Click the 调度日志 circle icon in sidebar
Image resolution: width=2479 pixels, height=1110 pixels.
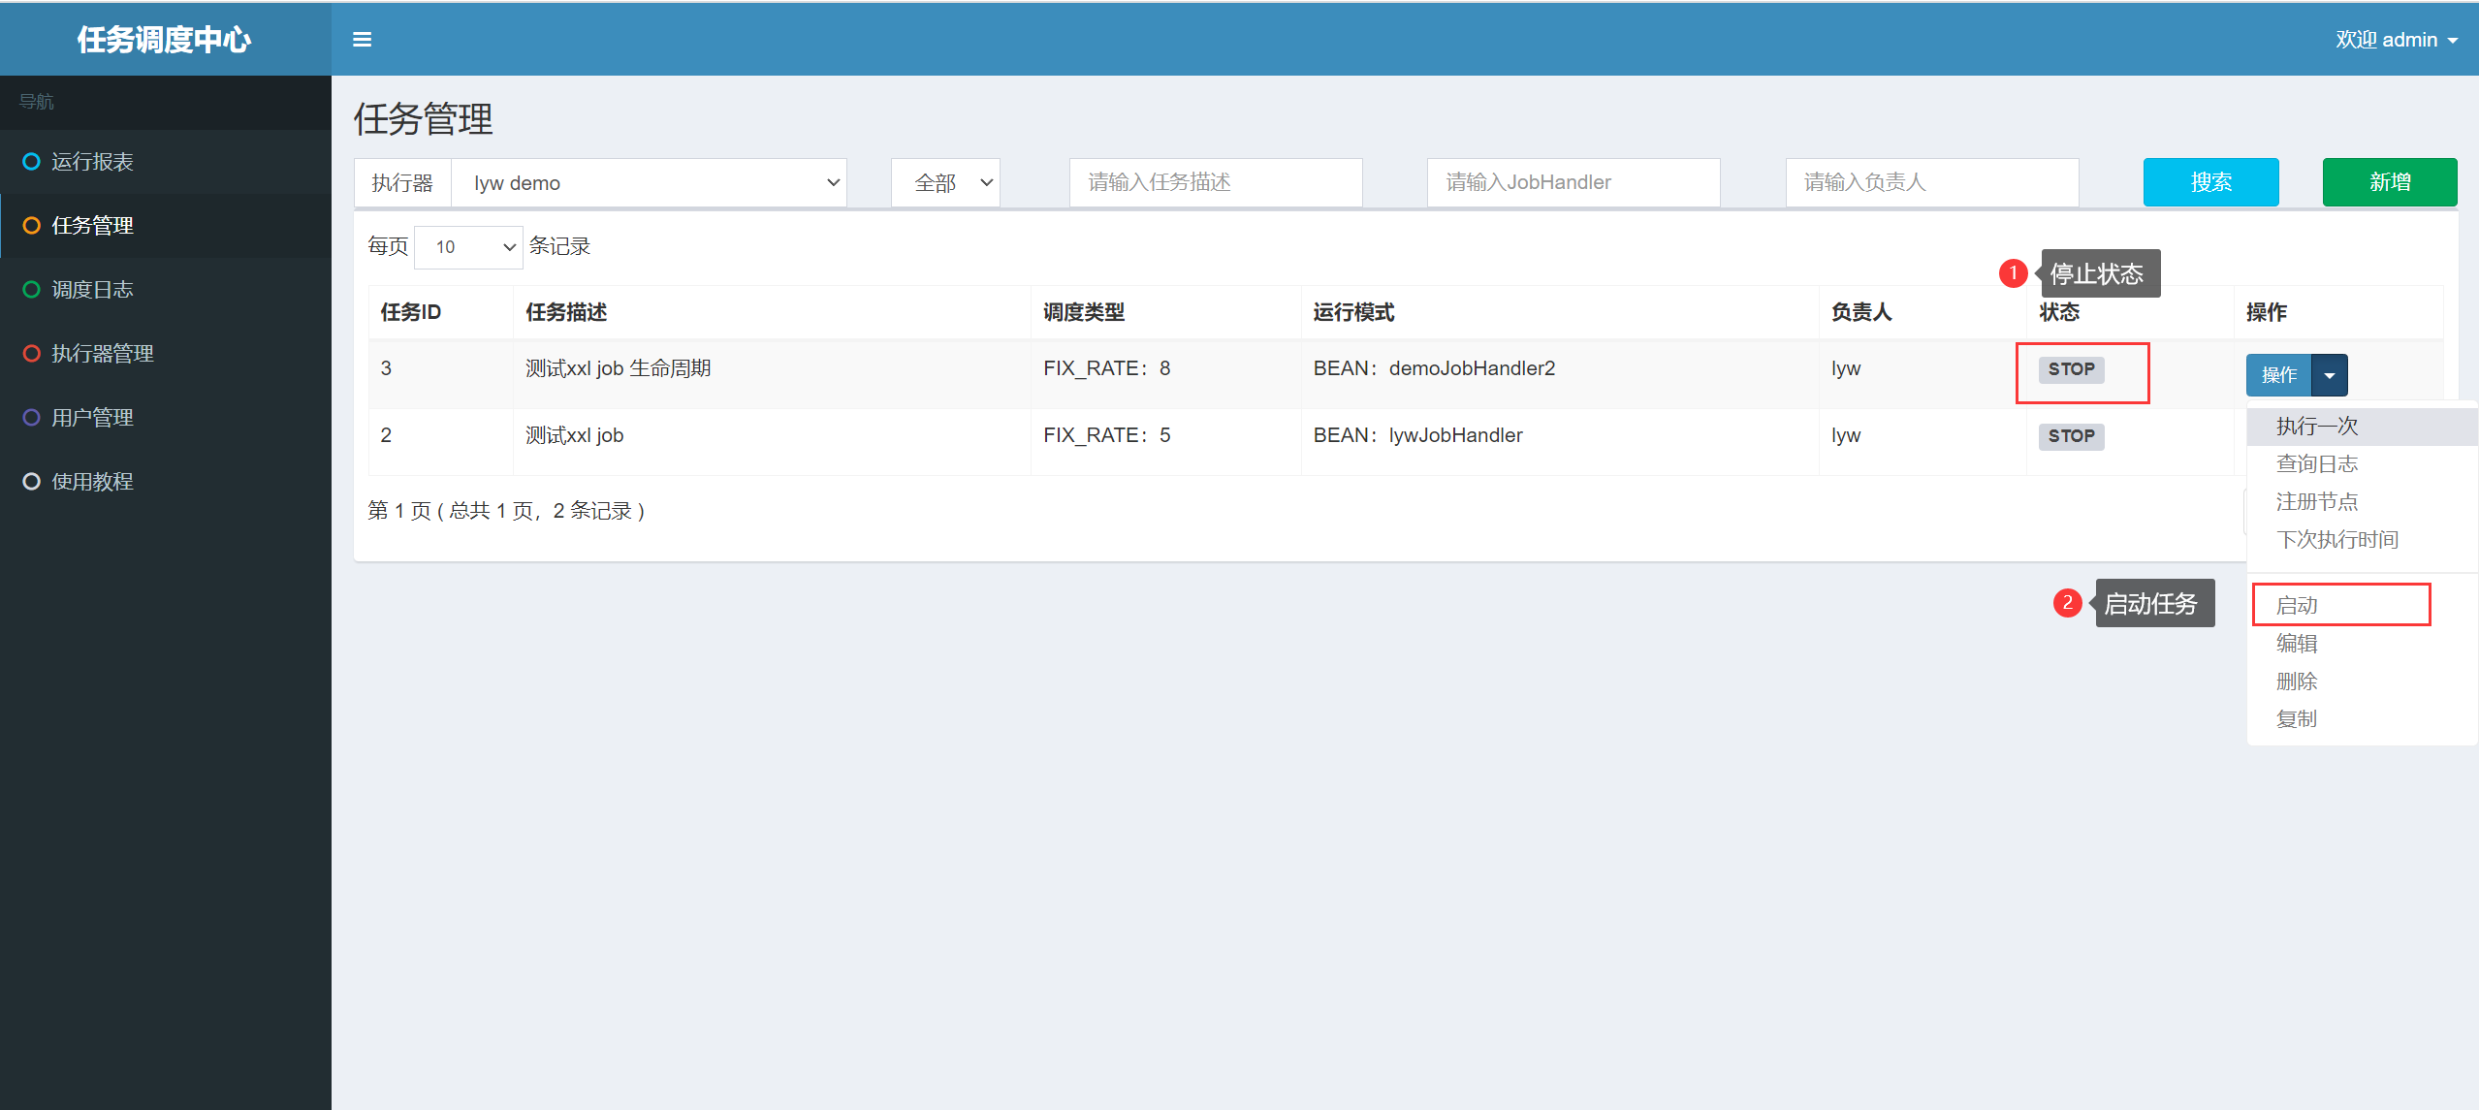31,290
